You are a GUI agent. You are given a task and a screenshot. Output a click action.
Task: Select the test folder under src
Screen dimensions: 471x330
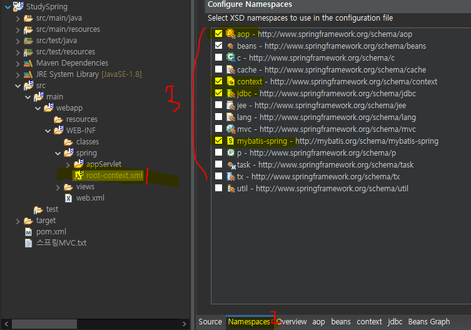click(x=52, y=209)
